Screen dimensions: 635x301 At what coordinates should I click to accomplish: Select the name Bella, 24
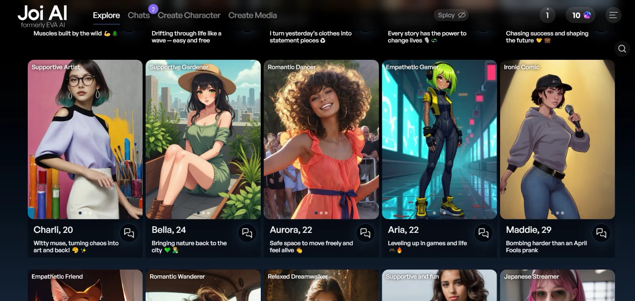[169, 230]
